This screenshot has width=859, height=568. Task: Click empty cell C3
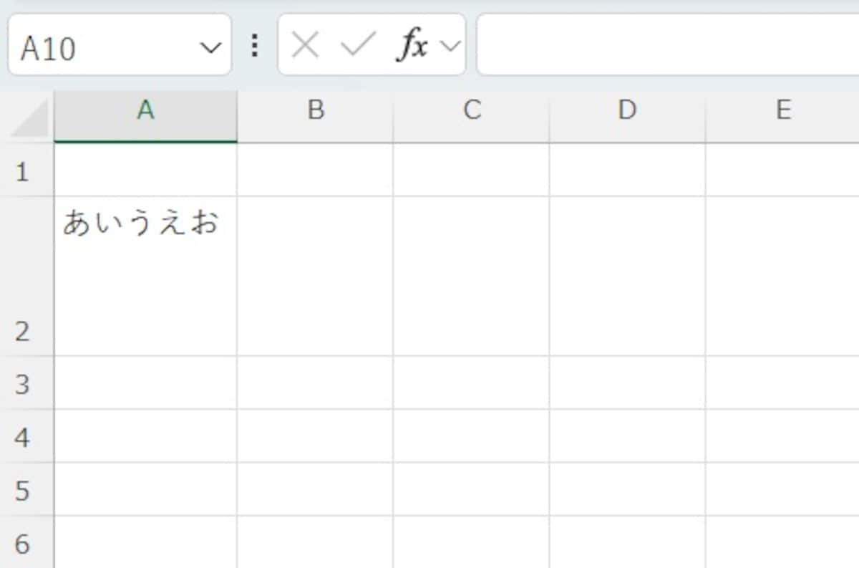pos(471,383)
